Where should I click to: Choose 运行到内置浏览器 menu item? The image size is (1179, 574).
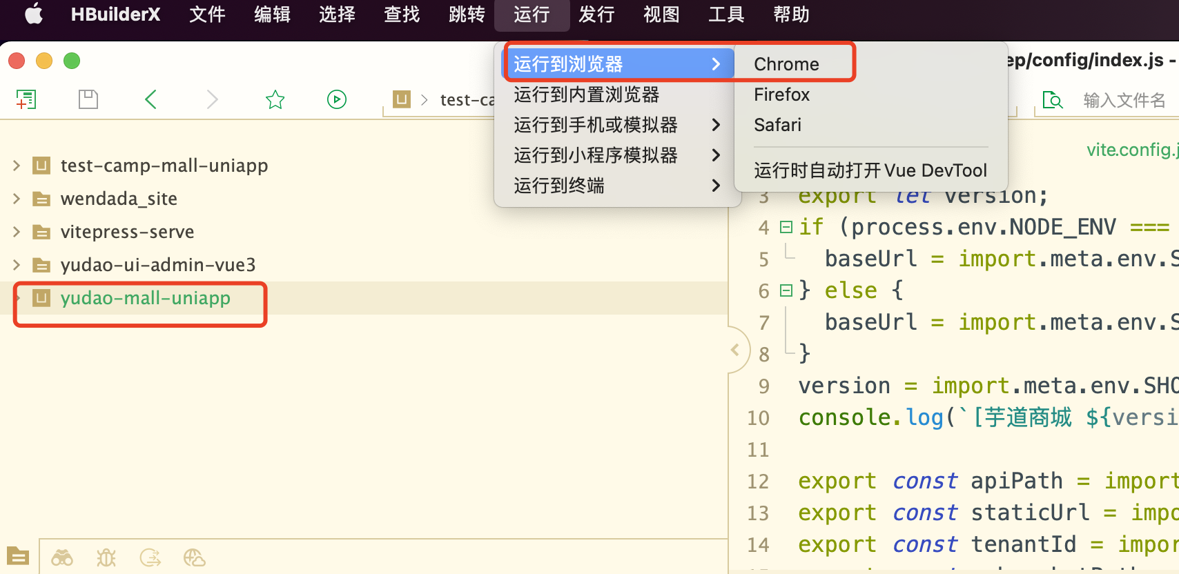[617, 95]
